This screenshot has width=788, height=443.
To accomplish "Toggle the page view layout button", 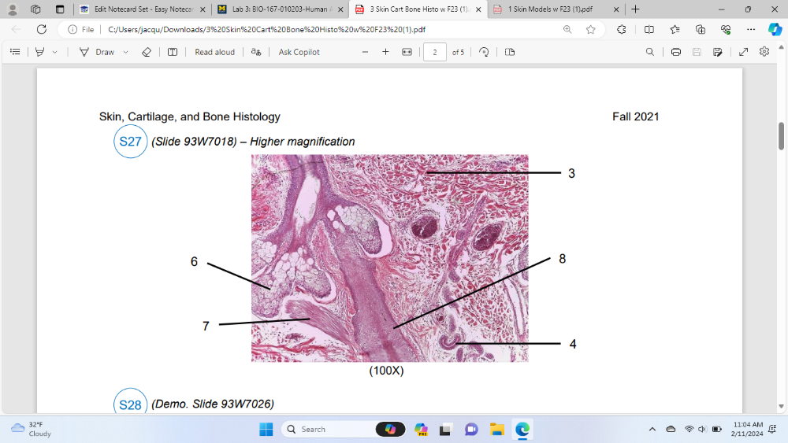I will 509,52.
